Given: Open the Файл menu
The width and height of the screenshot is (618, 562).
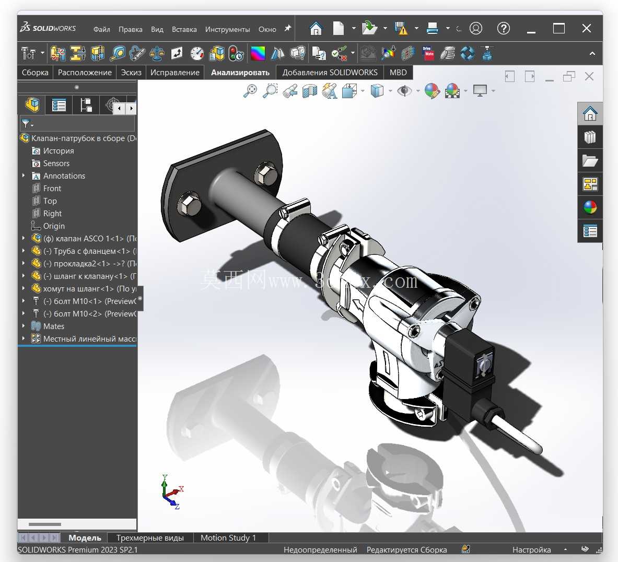Looking at the screenshot, I should coord(102,30).
